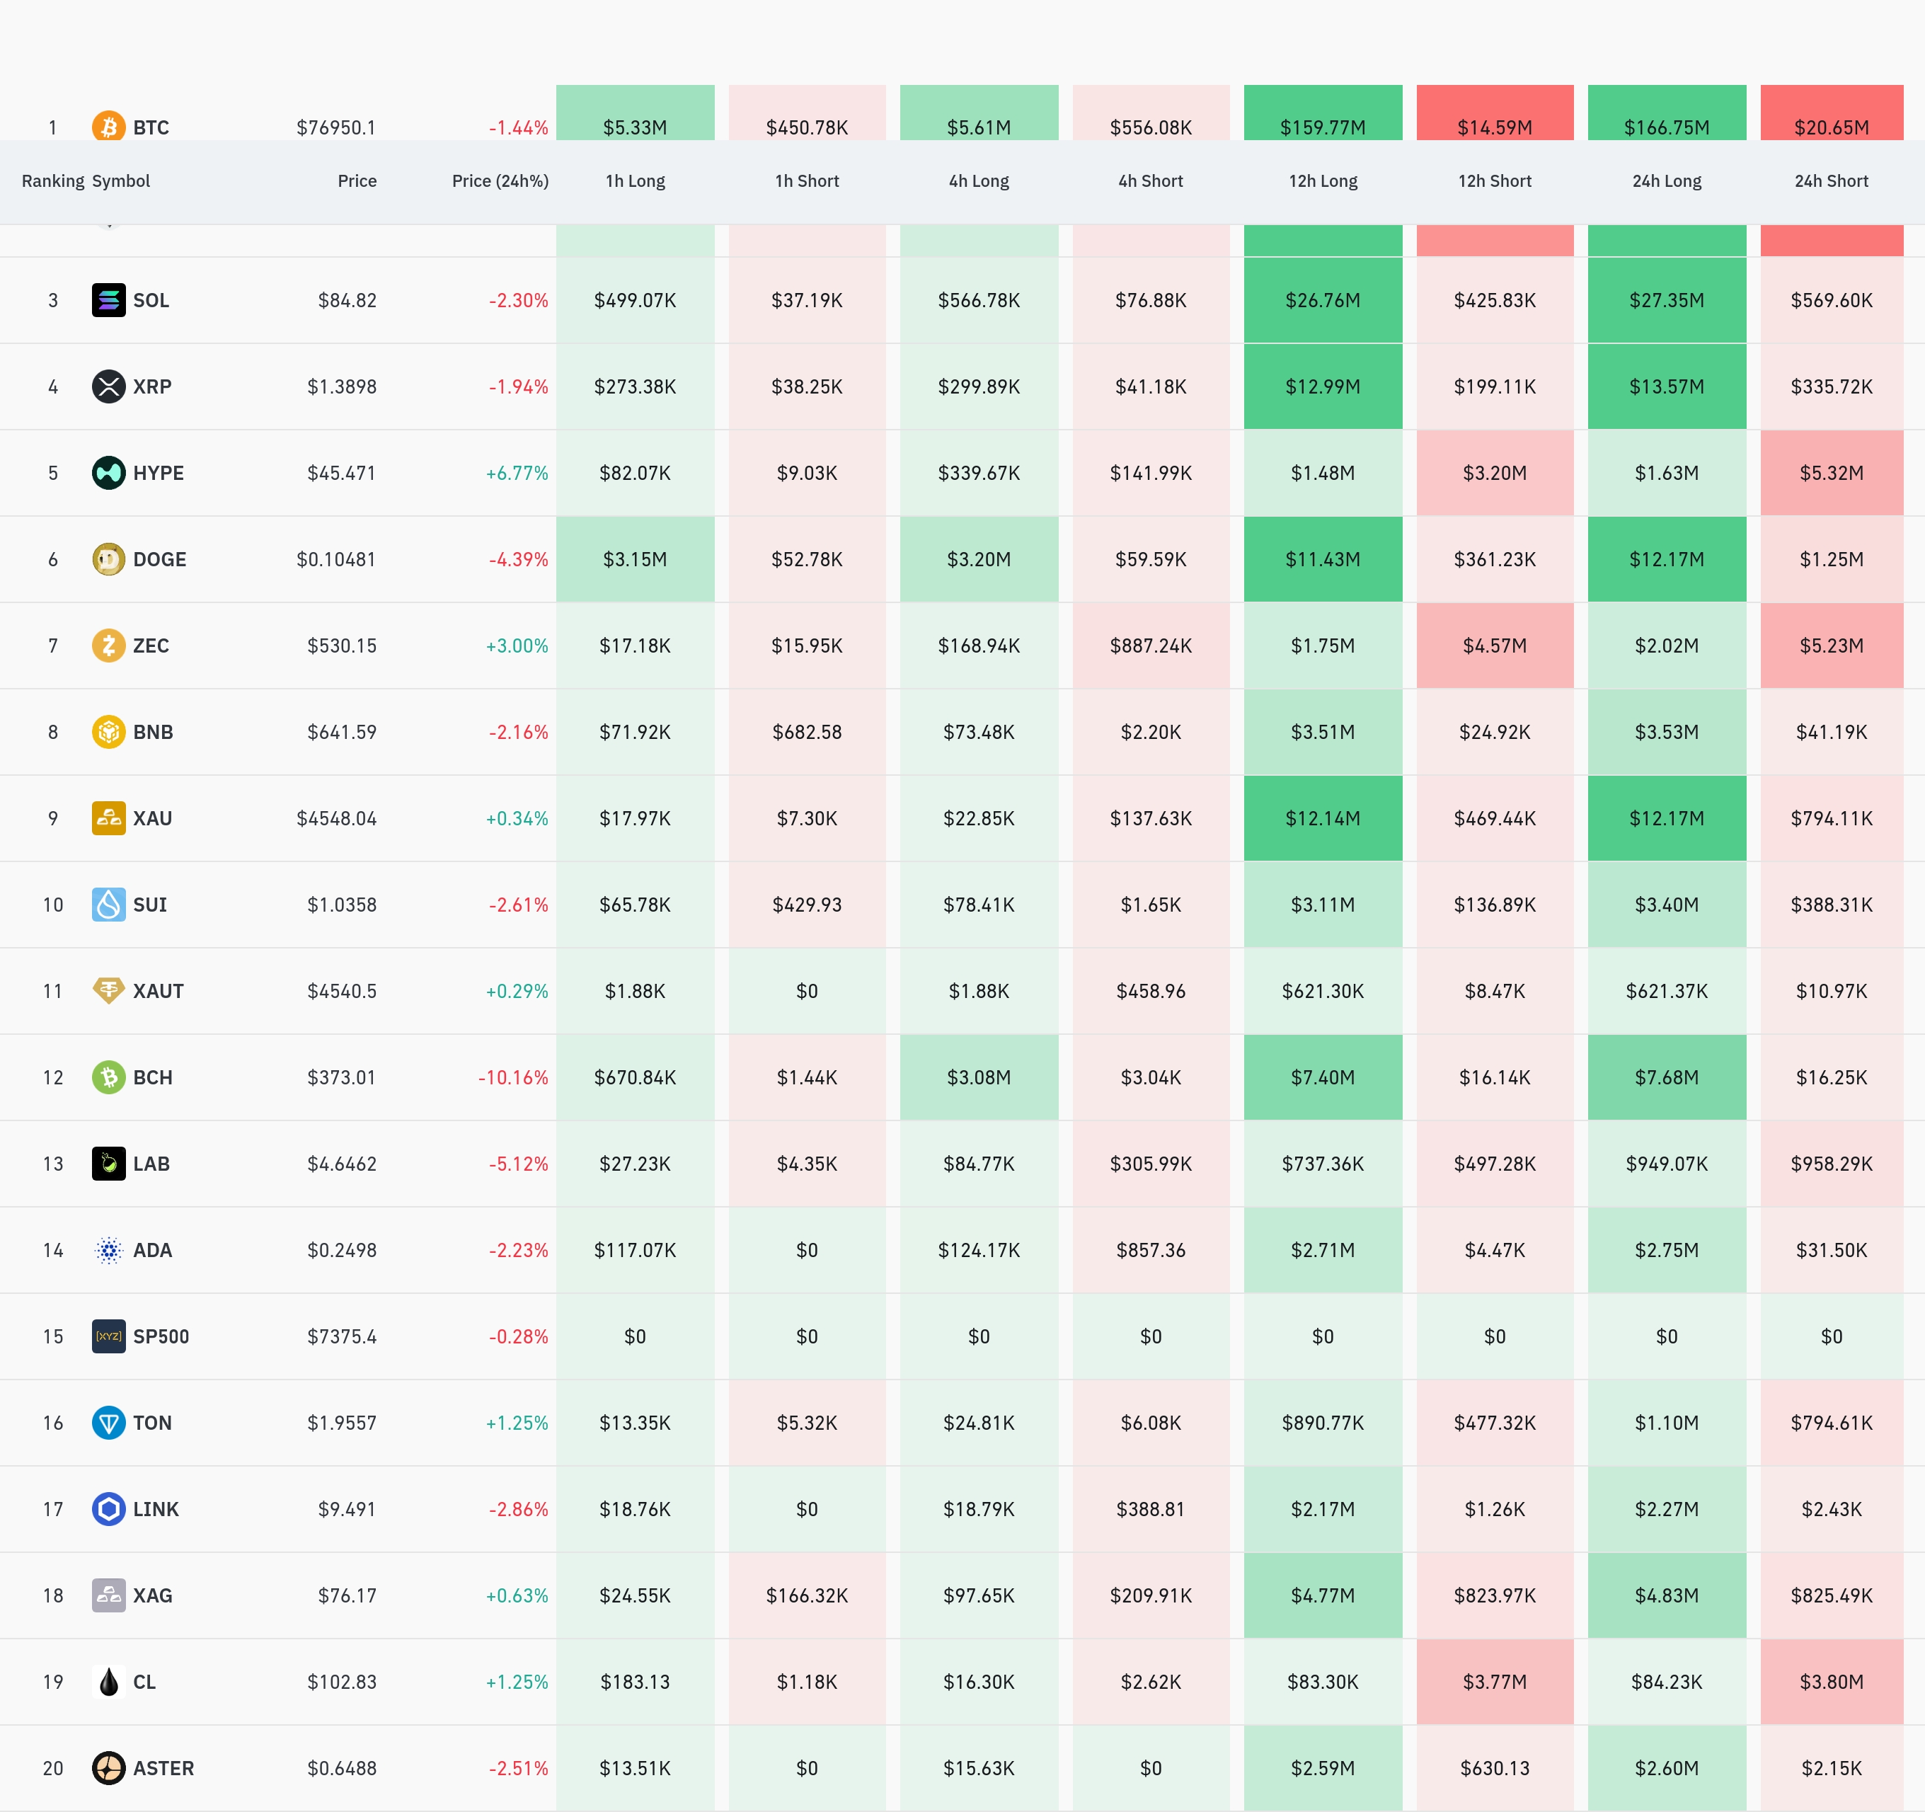1925x1812 pixels.
Task: Click the LINK Chainlink coin icon
Action: (x=108, y=1509)
